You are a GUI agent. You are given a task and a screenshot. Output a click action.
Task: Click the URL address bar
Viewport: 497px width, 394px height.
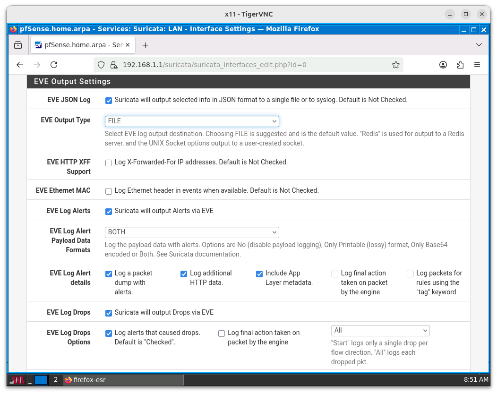[x=248, y=65]
